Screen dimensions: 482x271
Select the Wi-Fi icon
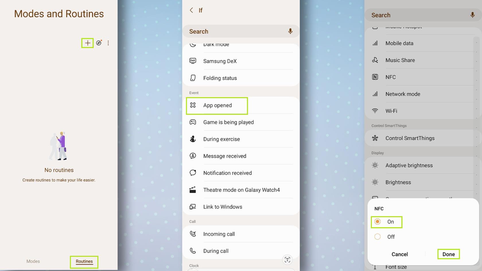[x=375, y=111]
